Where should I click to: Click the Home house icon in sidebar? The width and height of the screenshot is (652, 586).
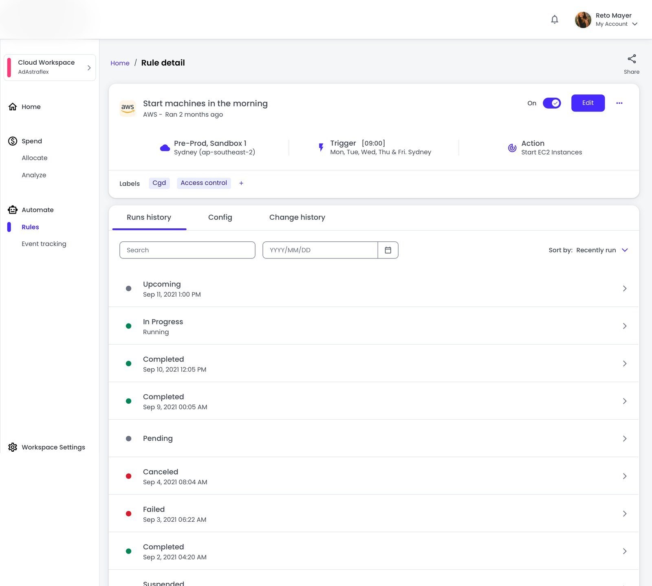pyautogui.click(x=13, y=107)
